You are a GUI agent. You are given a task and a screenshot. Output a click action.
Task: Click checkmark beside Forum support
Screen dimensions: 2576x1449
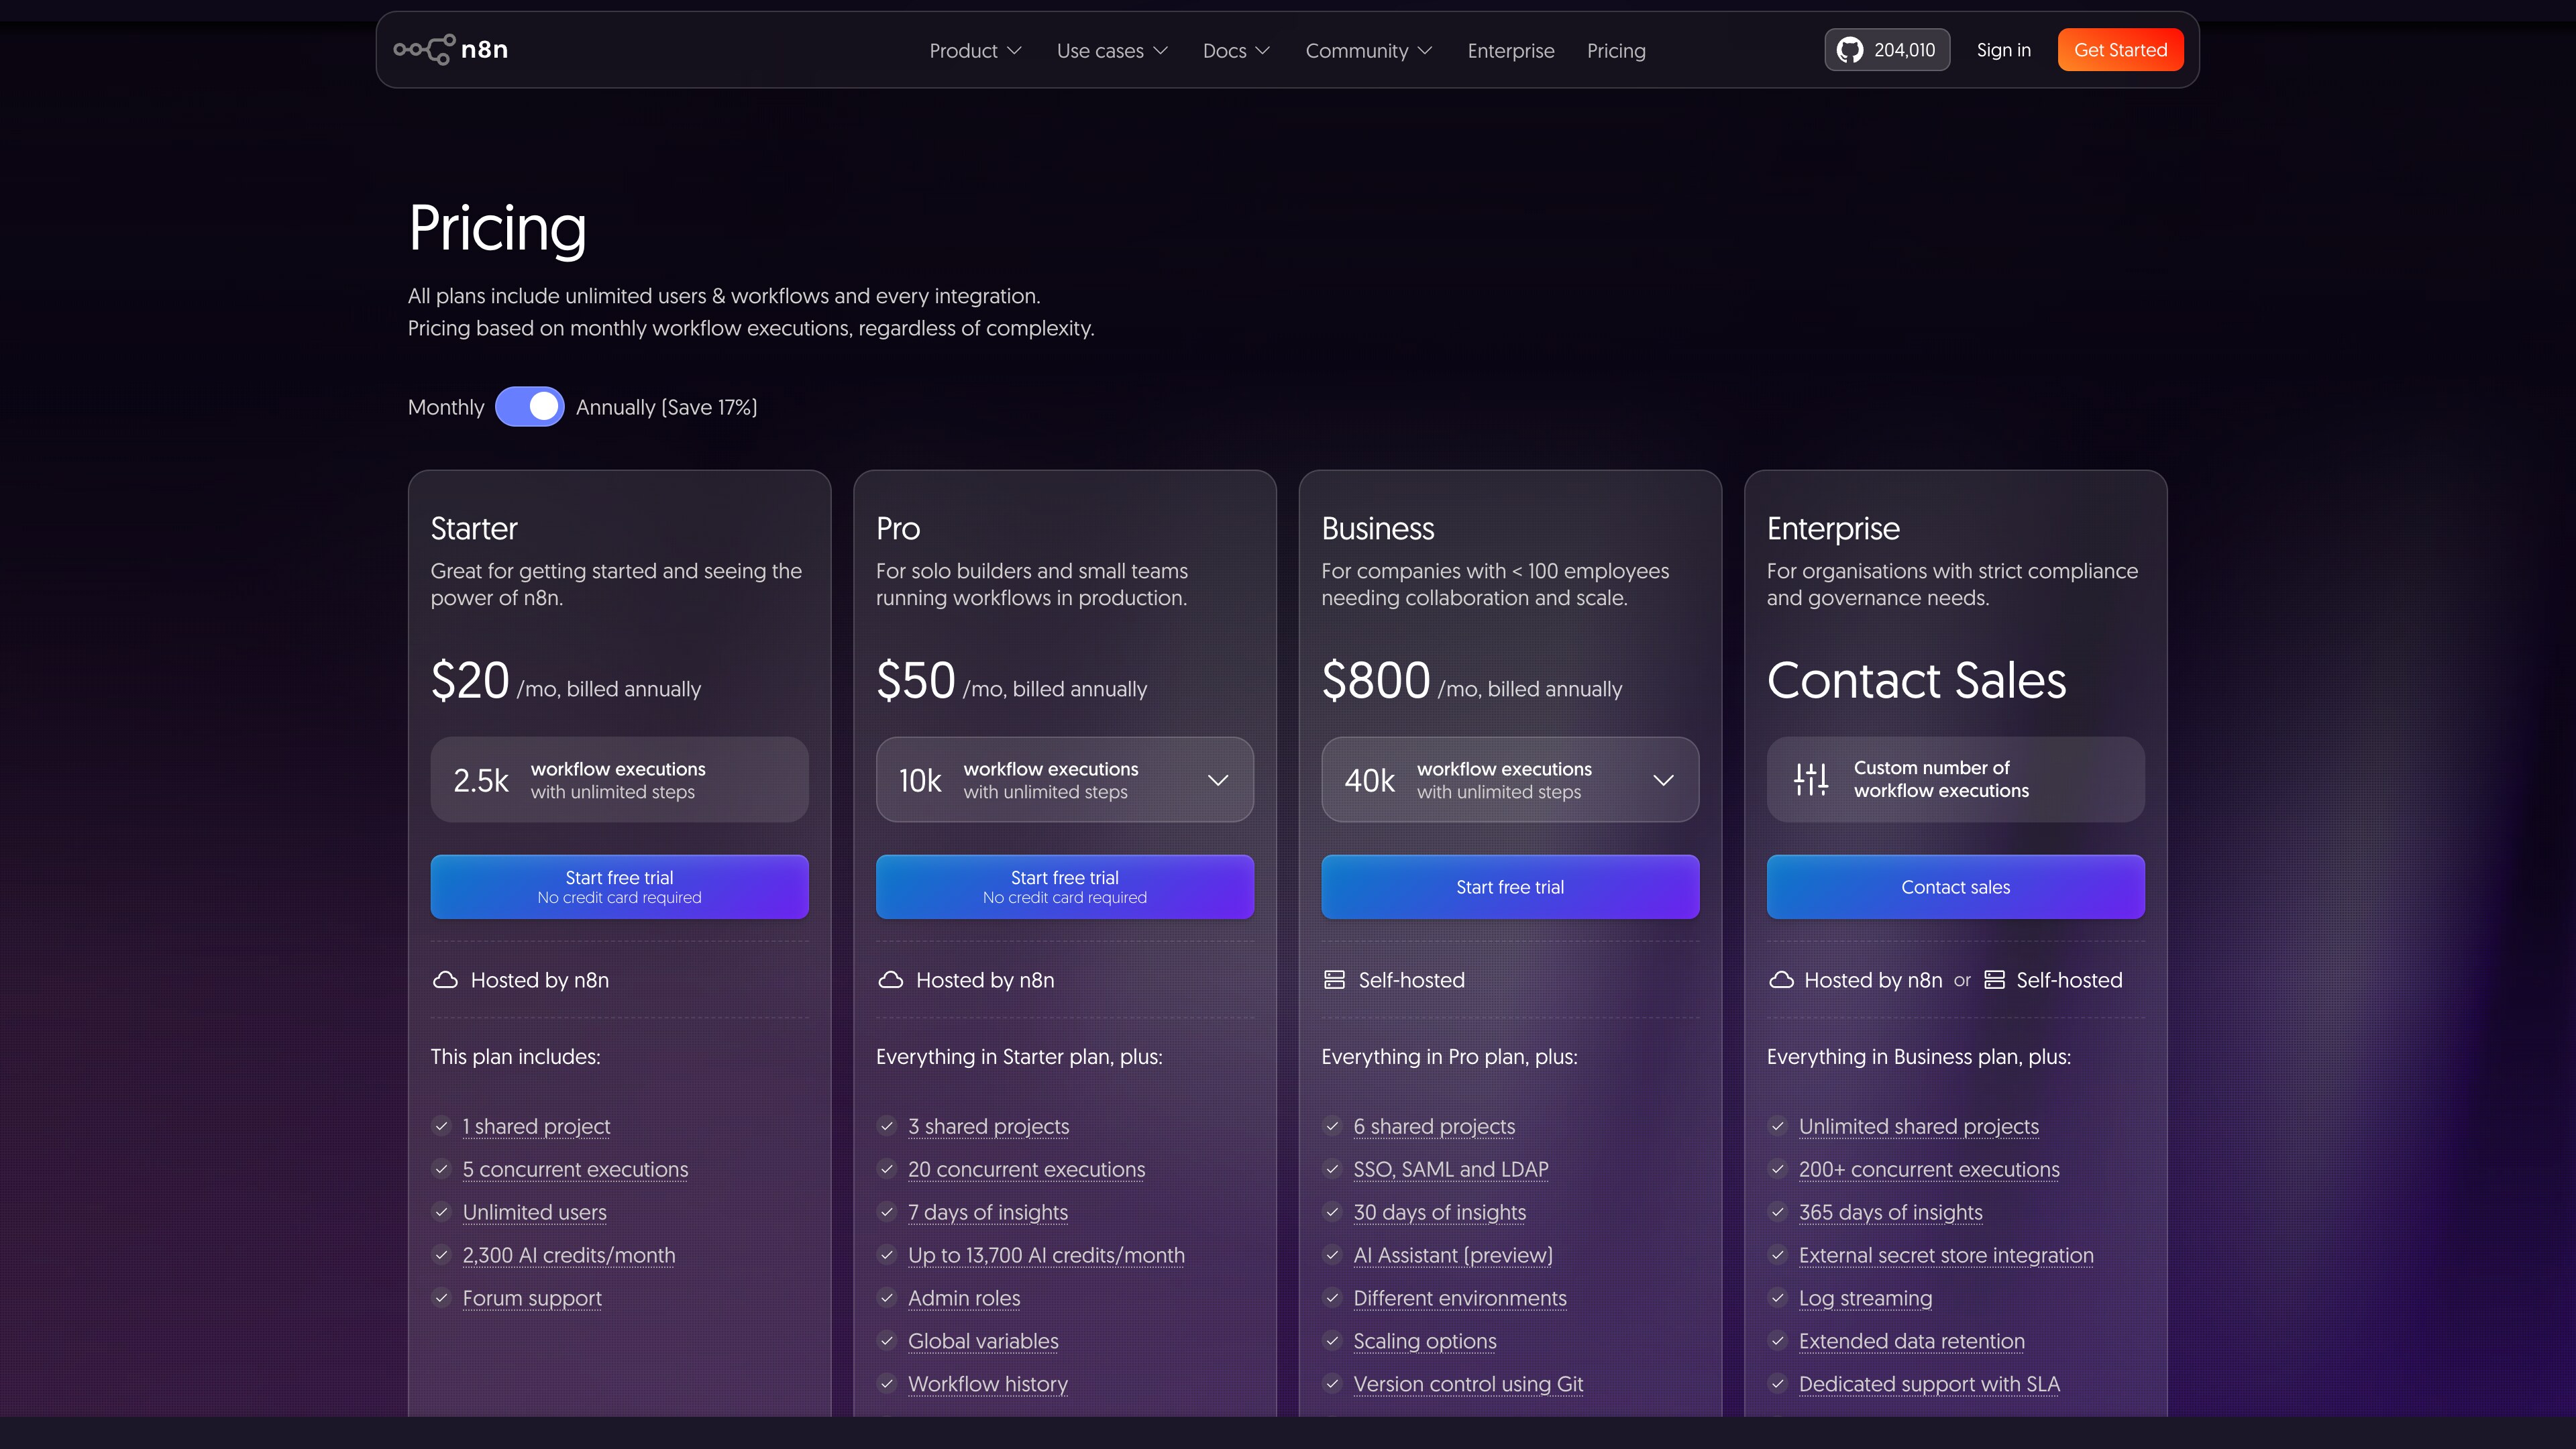[441, 1298]
